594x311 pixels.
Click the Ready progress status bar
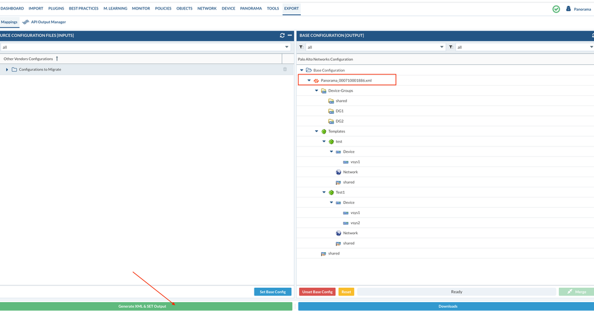(x=457, y=292)
